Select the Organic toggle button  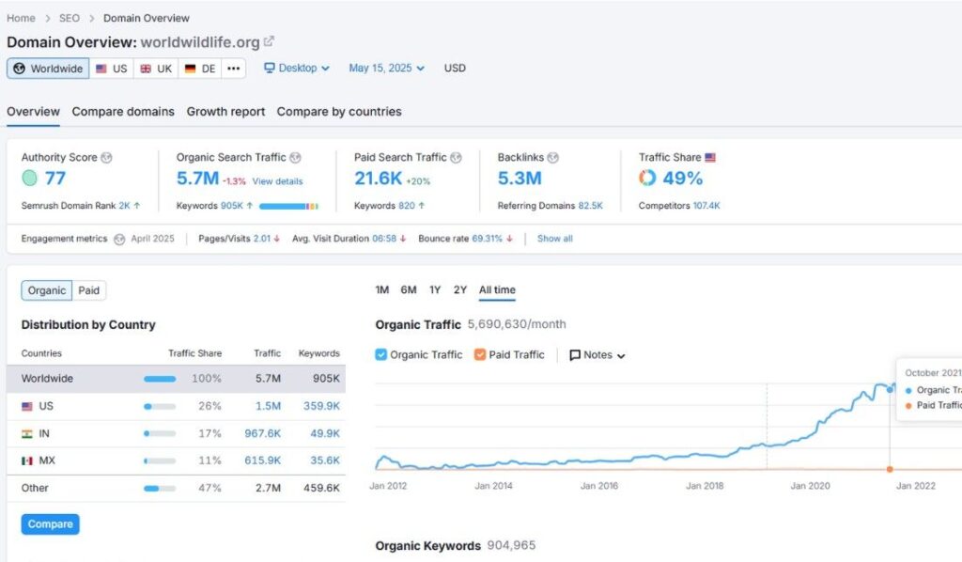[x=47, y=290]
